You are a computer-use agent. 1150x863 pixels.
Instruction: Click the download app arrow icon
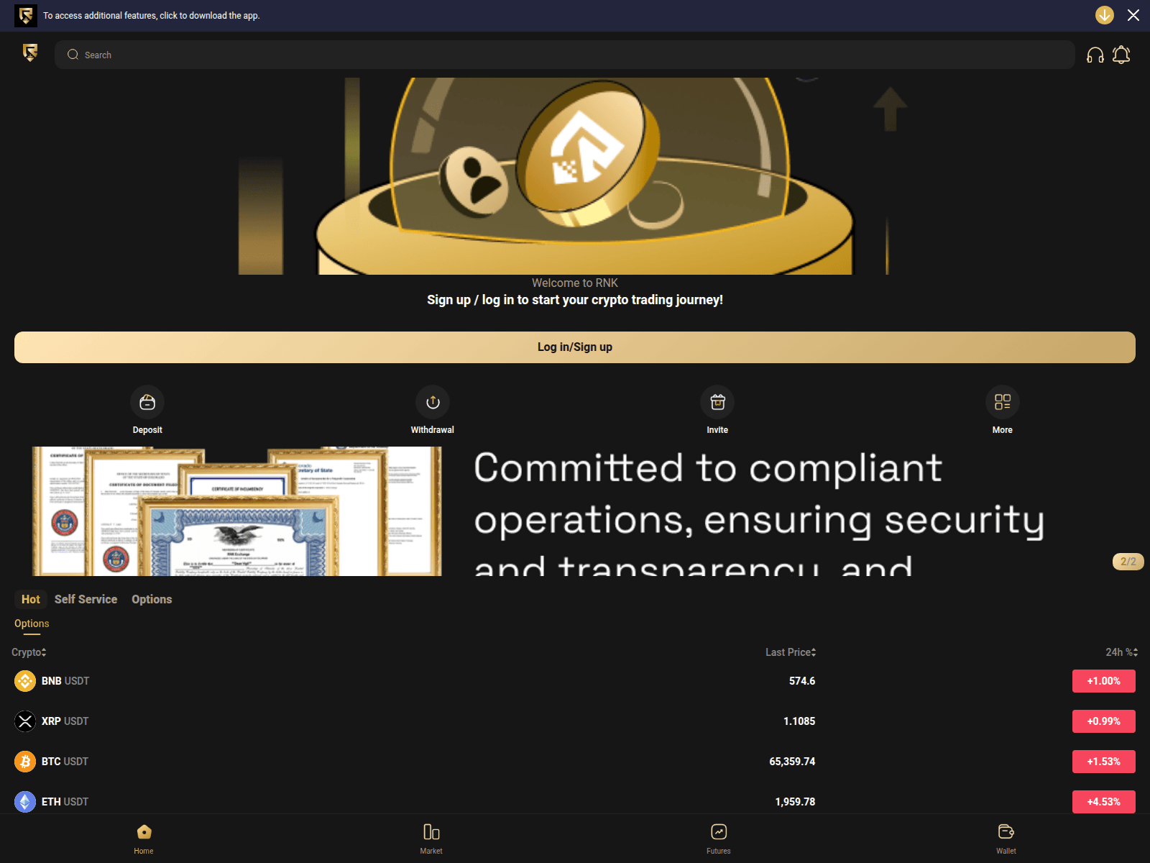click(x=1104, y=15)
